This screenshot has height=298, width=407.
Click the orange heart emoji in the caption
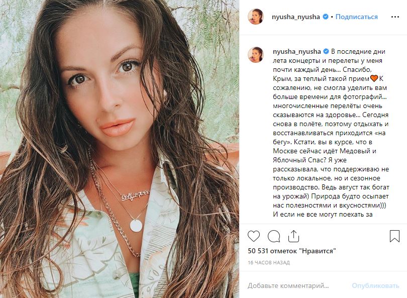tap(373, 79)
